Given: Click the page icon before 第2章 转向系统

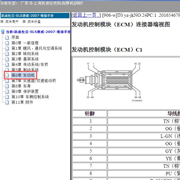Looking at the screenshot, I should point(7,54).
